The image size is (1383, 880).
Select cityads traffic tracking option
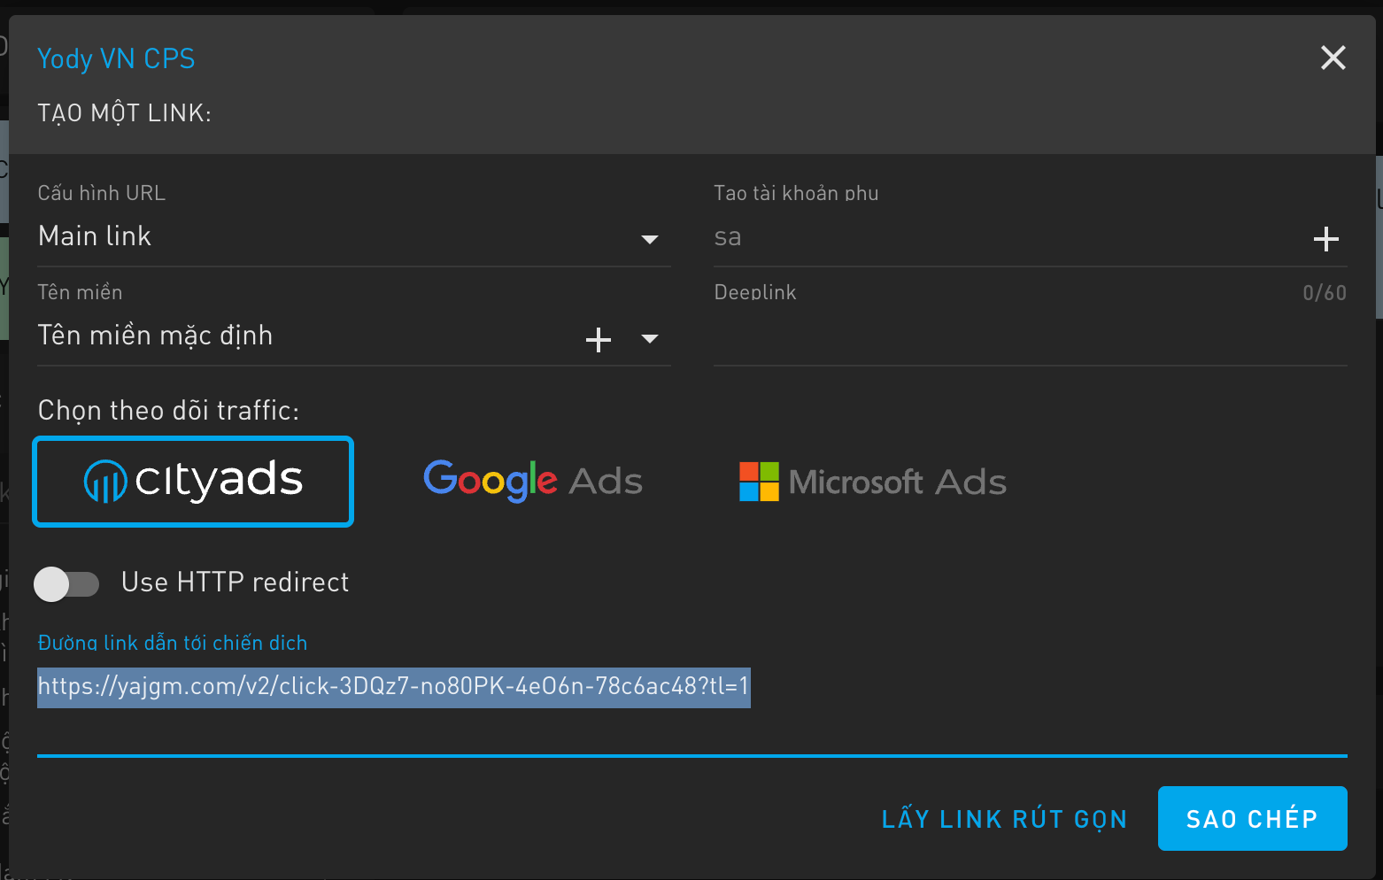(193, 482)
